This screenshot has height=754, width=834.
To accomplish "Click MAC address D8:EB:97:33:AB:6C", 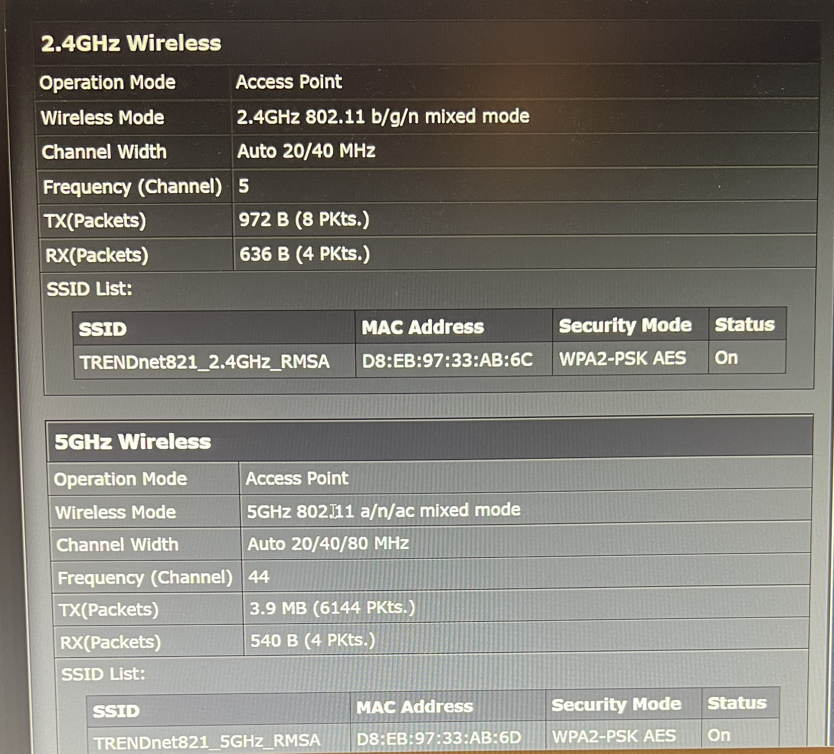I will (447, 360).
